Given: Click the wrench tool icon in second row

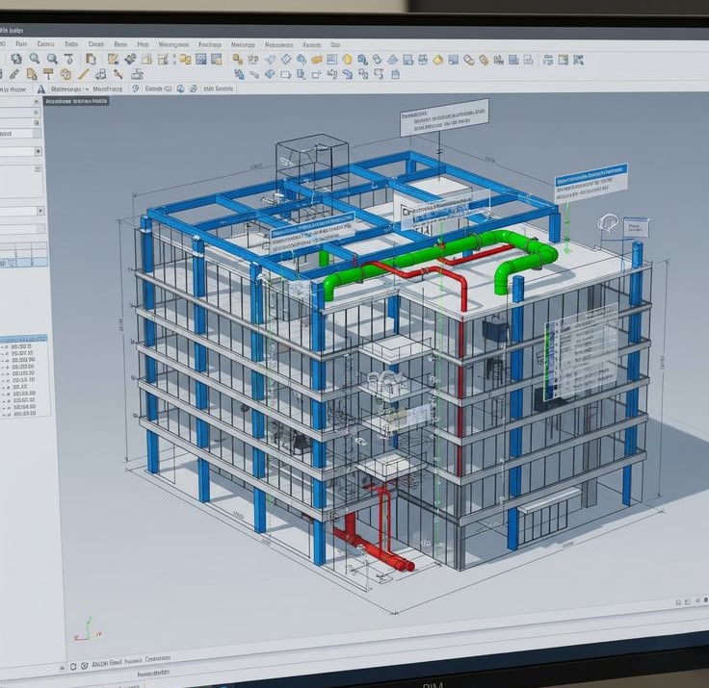Looking at the screenshot, I should point(118,74).
